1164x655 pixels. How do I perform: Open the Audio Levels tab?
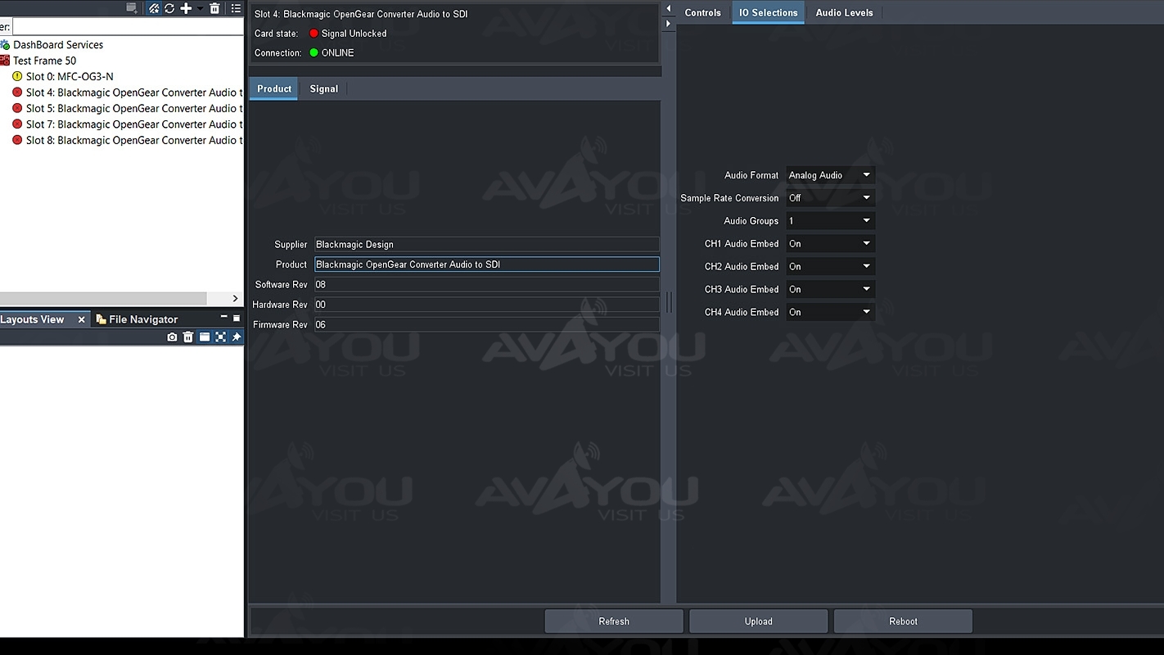(x=844, y=13)
